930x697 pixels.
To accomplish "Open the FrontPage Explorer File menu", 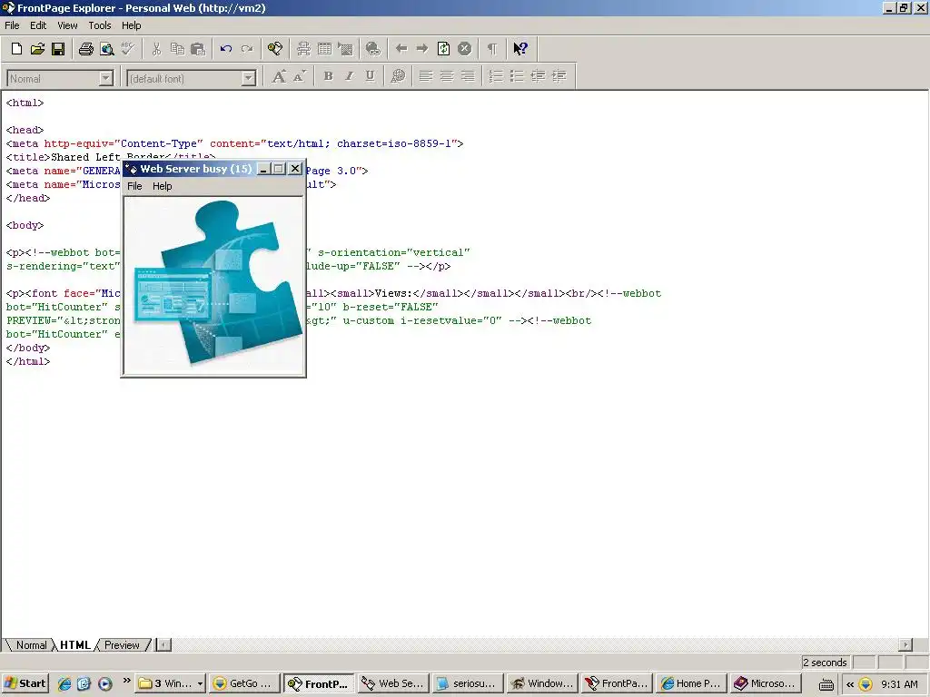I will point(12,25).
